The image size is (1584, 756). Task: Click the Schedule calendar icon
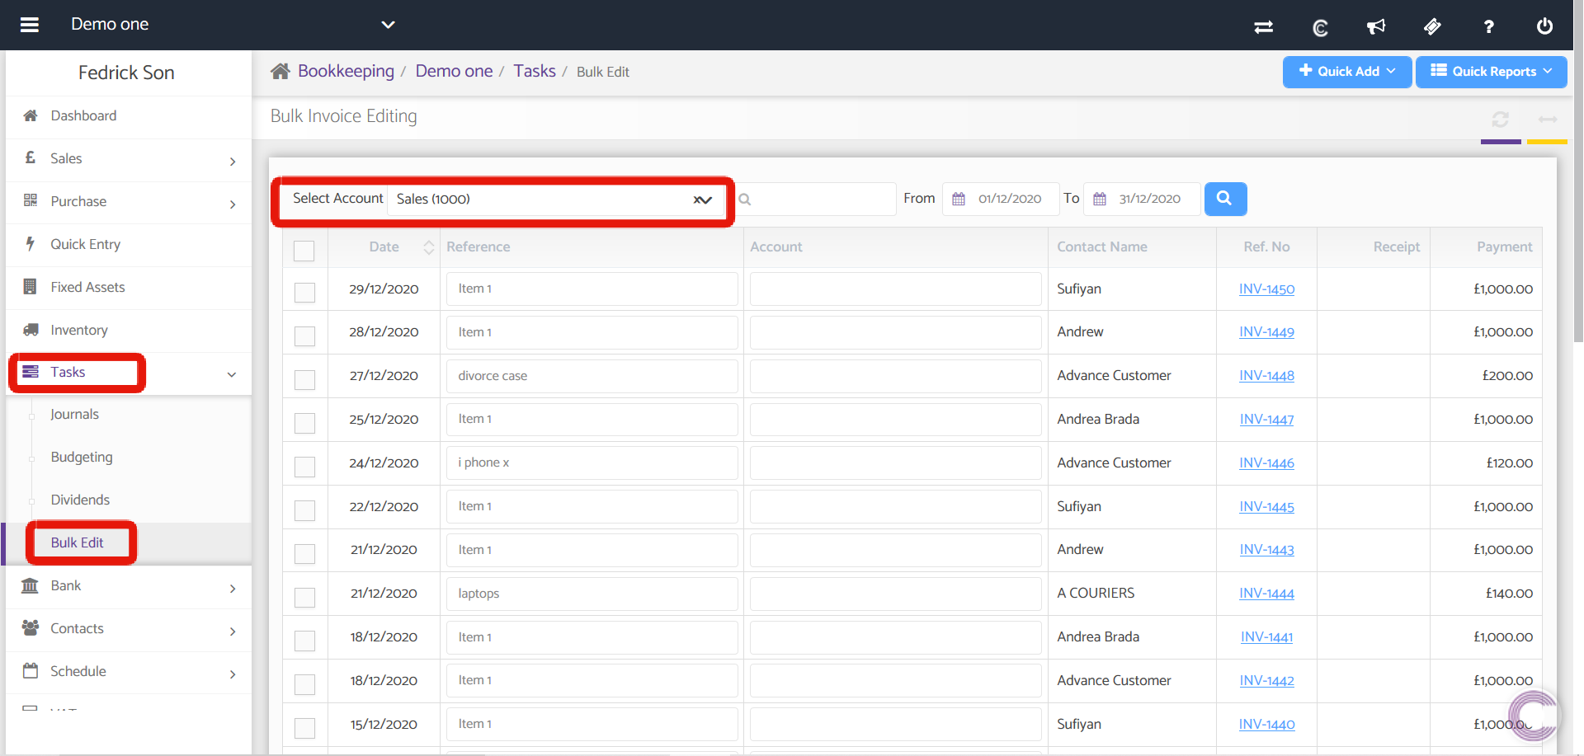click(x=31, y=670)
